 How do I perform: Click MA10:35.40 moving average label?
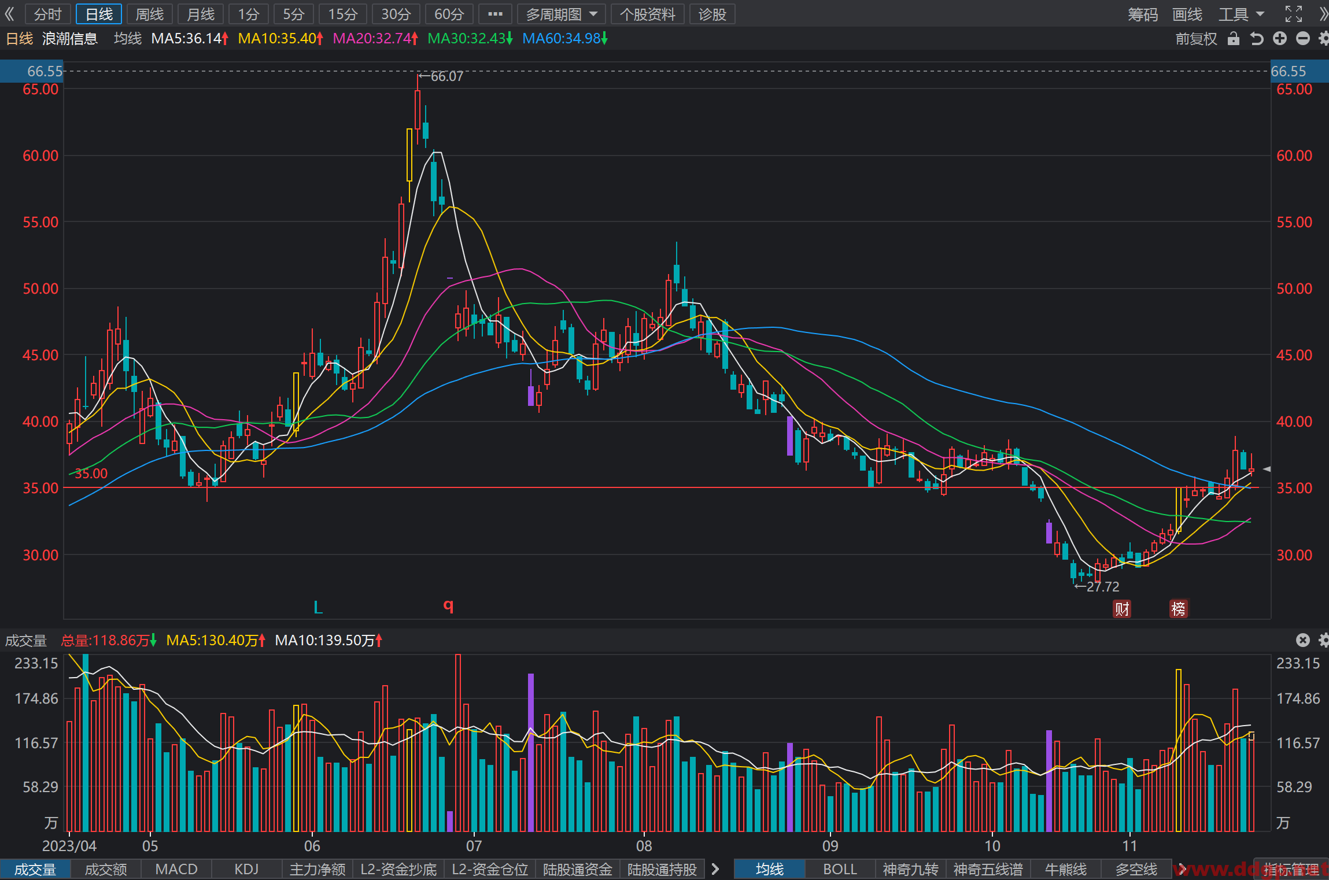(280, 39)
